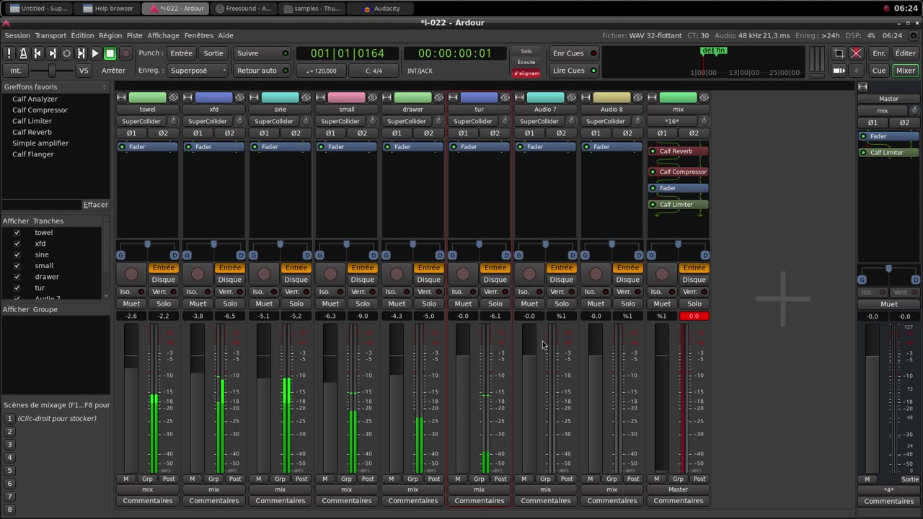Start playback with the play button
This screenshot has height=519, width=923.
click(95, 53)
